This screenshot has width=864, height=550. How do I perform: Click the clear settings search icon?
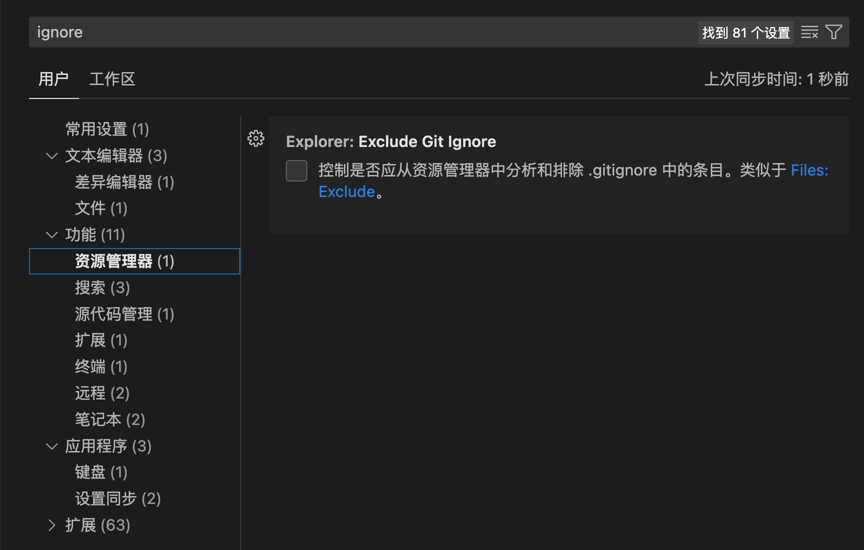pyautogui.click(x=809, y=31)
